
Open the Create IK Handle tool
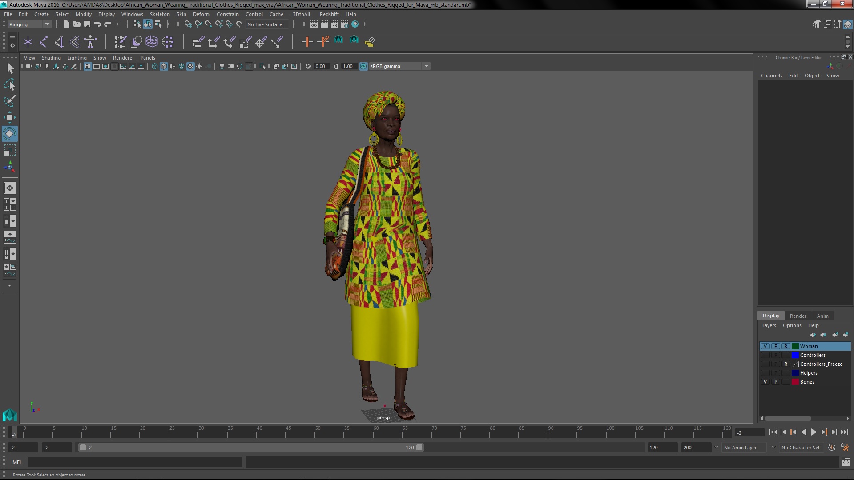(59, 42)
